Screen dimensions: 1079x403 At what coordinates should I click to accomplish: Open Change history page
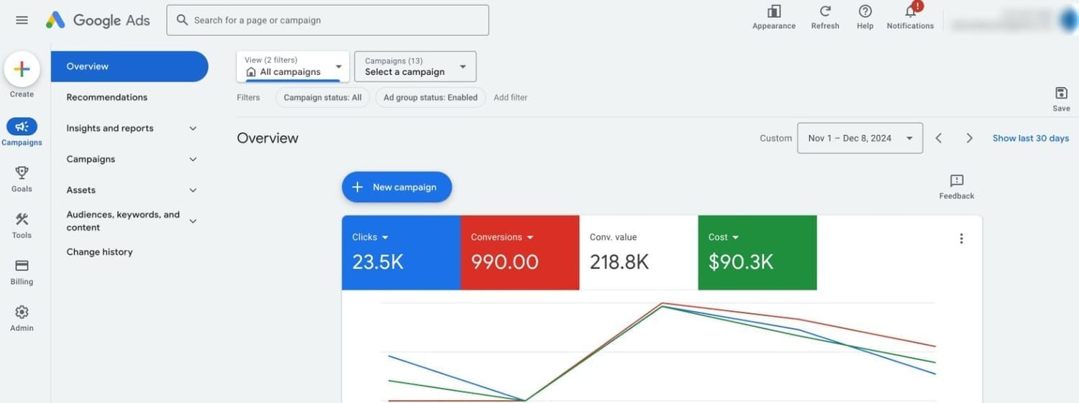click(x=99, y=251)
